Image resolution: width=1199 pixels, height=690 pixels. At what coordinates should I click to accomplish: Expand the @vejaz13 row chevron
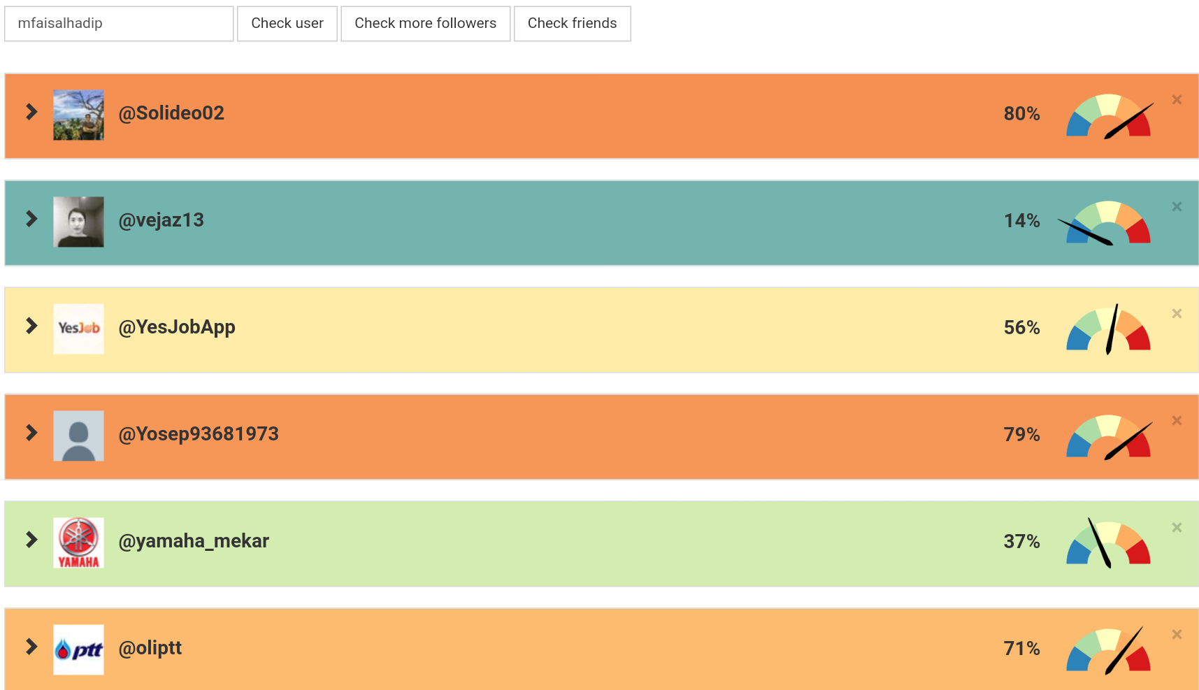[x=31, y=219]
